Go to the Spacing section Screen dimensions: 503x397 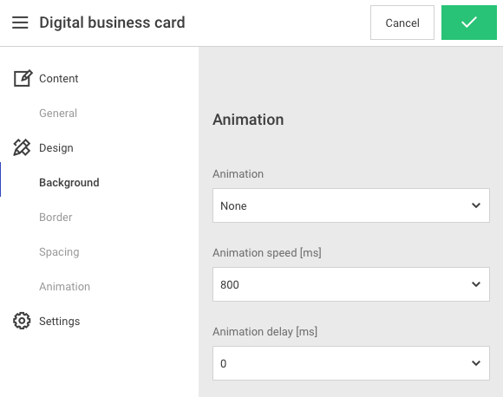tap(59, 252)
